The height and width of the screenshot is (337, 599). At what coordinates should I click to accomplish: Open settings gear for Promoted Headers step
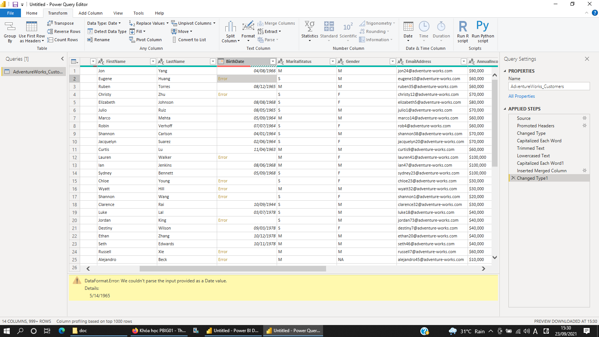(x=584, y=125)
